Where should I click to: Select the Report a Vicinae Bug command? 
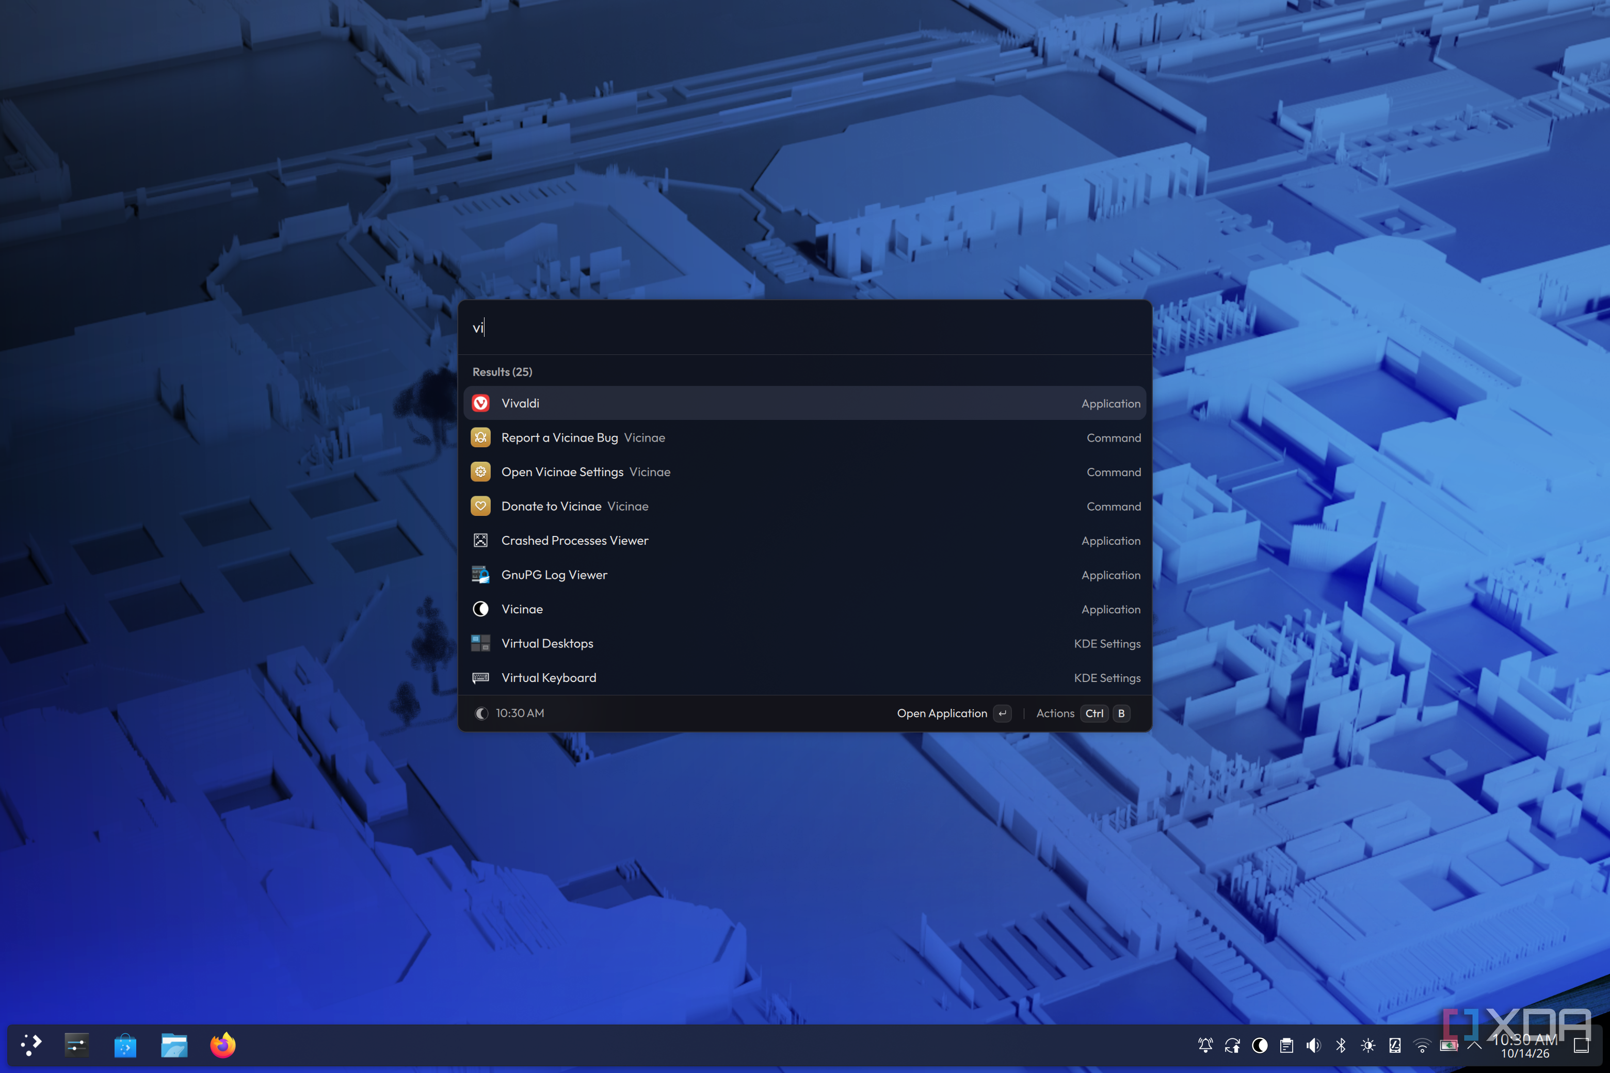[x=805, y=437]
